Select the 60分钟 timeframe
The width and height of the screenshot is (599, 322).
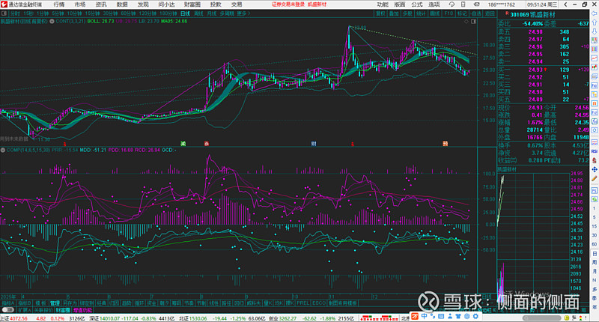pos(128,13)
